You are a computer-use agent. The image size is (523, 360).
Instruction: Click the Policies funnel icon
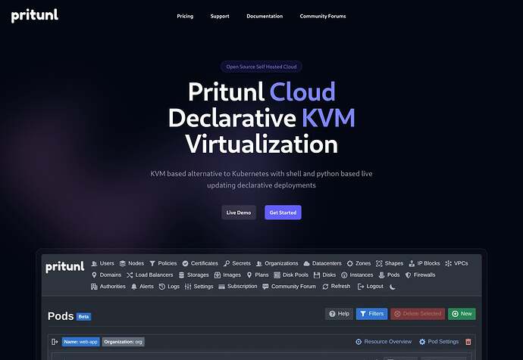click(152, 263)
